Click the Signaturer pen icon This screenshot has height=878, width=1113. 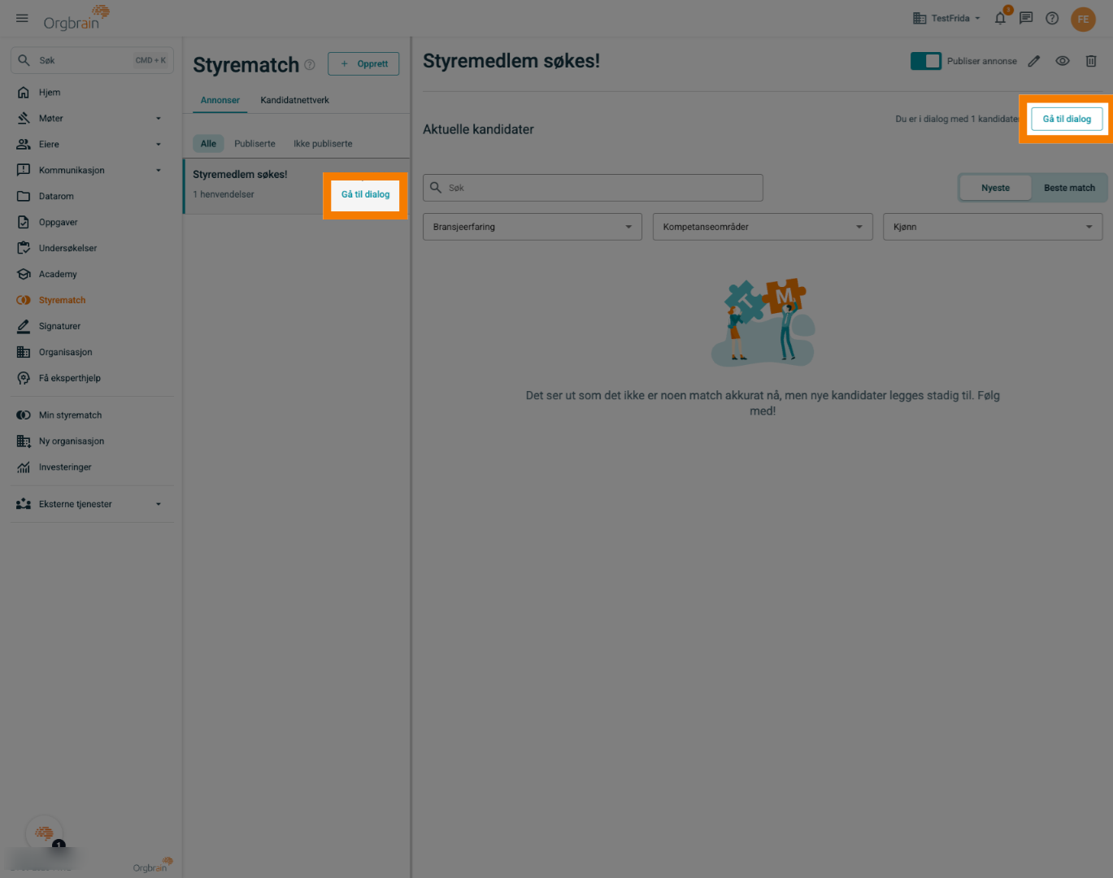pos(24,327)
